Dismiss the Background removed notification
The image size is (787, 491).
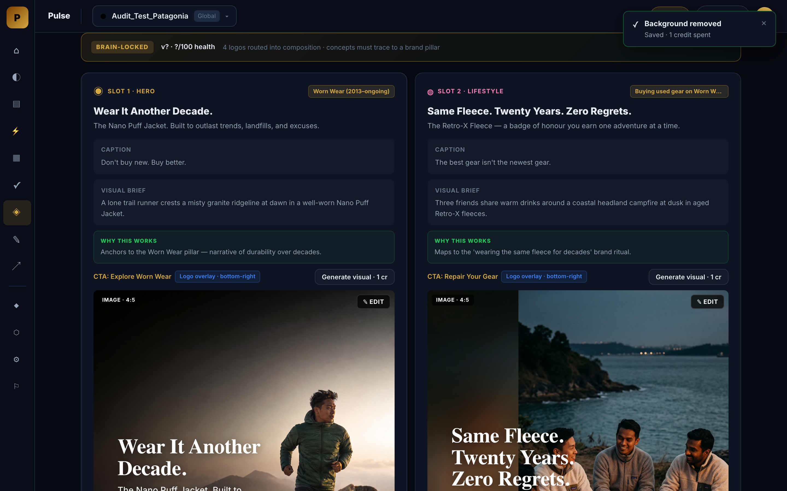point(763,23)
